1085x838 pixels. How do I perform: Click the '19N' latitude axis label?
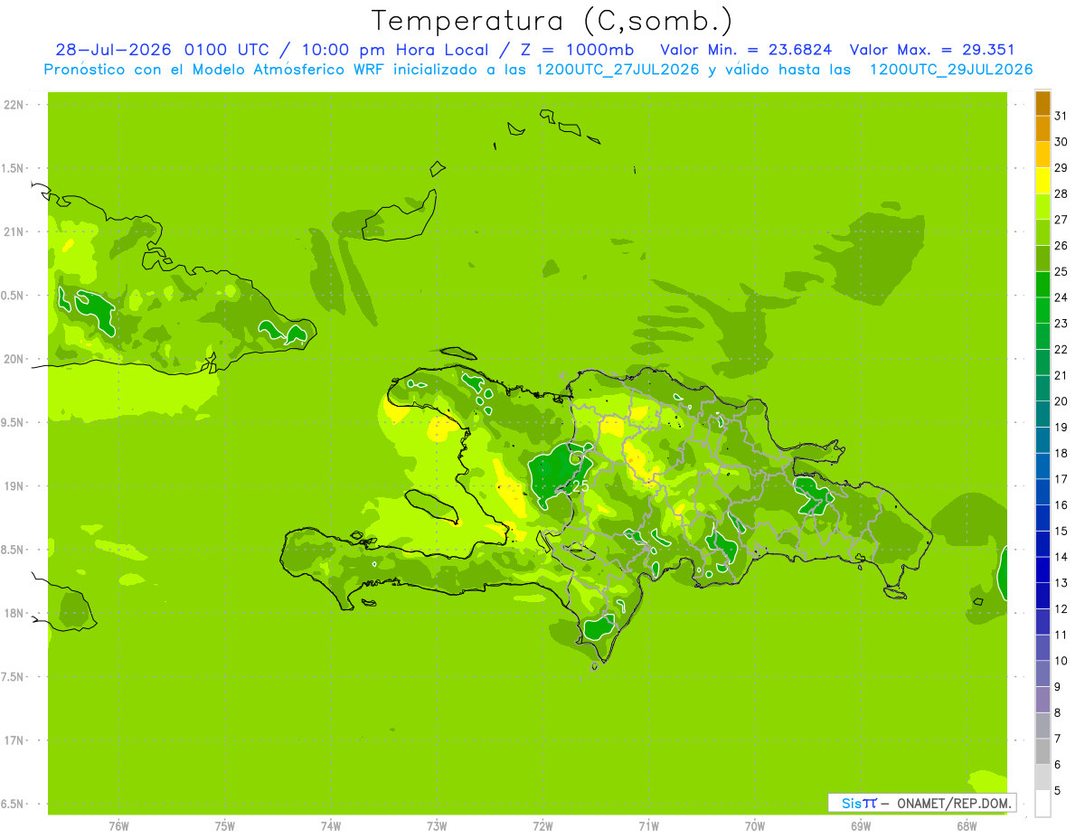pyautogui.click(x=14, y=486)
